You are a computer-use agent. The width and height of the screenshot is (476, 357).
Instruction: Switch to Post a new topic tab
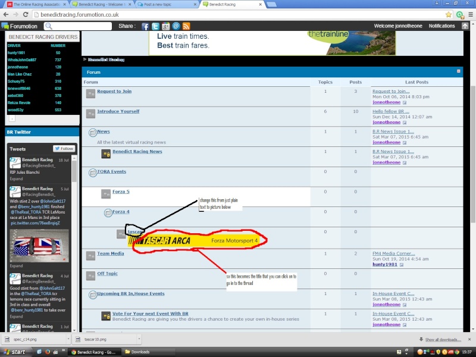click(x=167, y=4)
